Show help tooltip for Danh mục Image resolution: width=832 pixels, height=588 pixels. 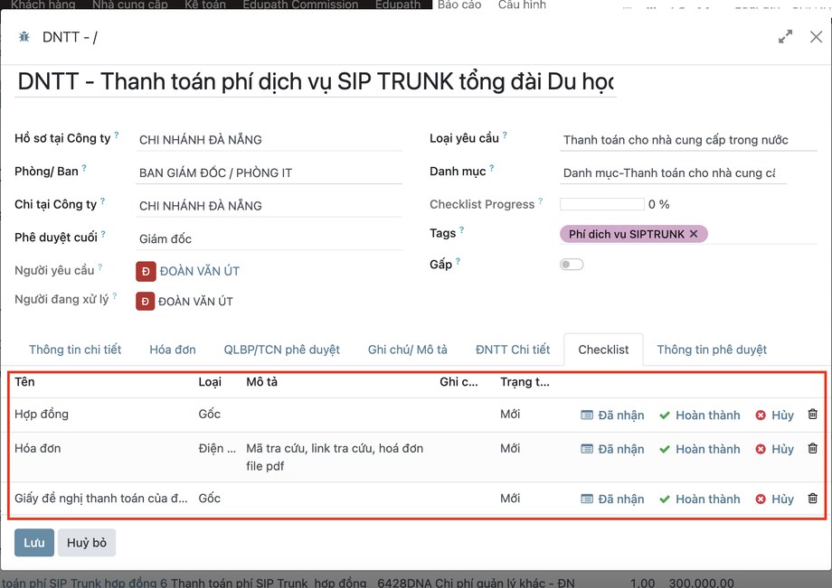point(491,168)
